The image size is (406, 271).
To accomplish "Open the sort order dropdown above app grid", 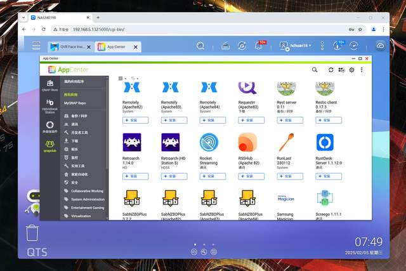I will pyautogui.click(x=134, y=78).
